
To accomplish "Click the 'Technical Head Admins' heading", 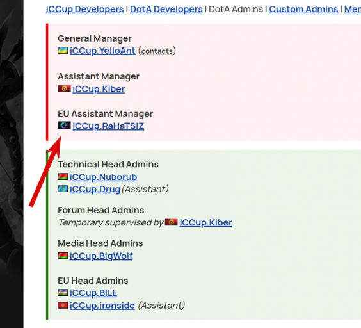I will point(108,165).
